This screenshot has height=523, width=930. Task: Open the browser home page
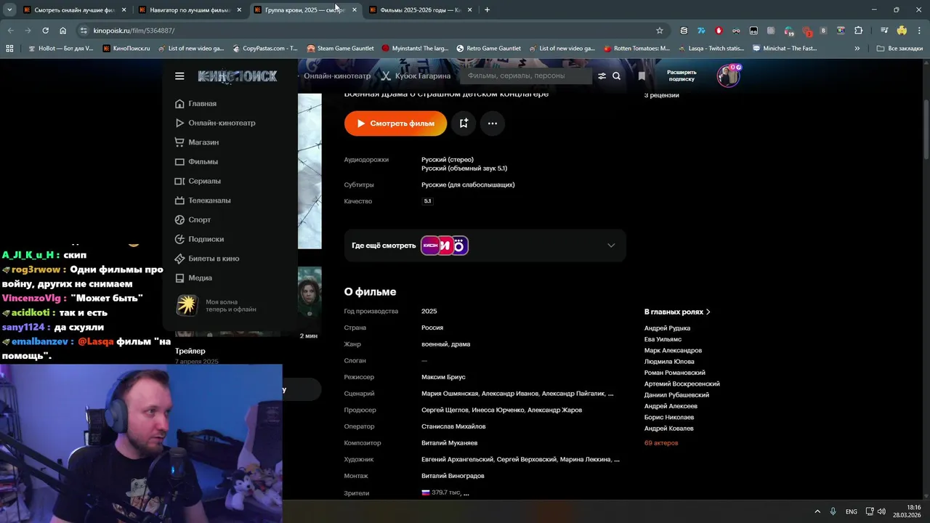[x=63, y=31]
